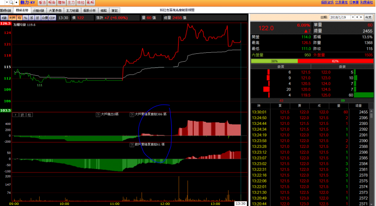Image resolution: width=376 pixels, height=206 pixels.
Task: Click the plus icon beside the magnifier
Action: [16, 3]
